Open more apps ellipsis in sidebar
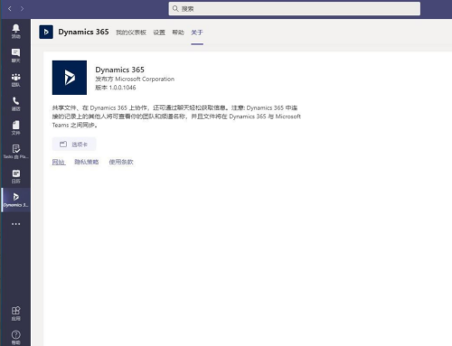Screen dimensions: 452x346 (x=15, y=224)
